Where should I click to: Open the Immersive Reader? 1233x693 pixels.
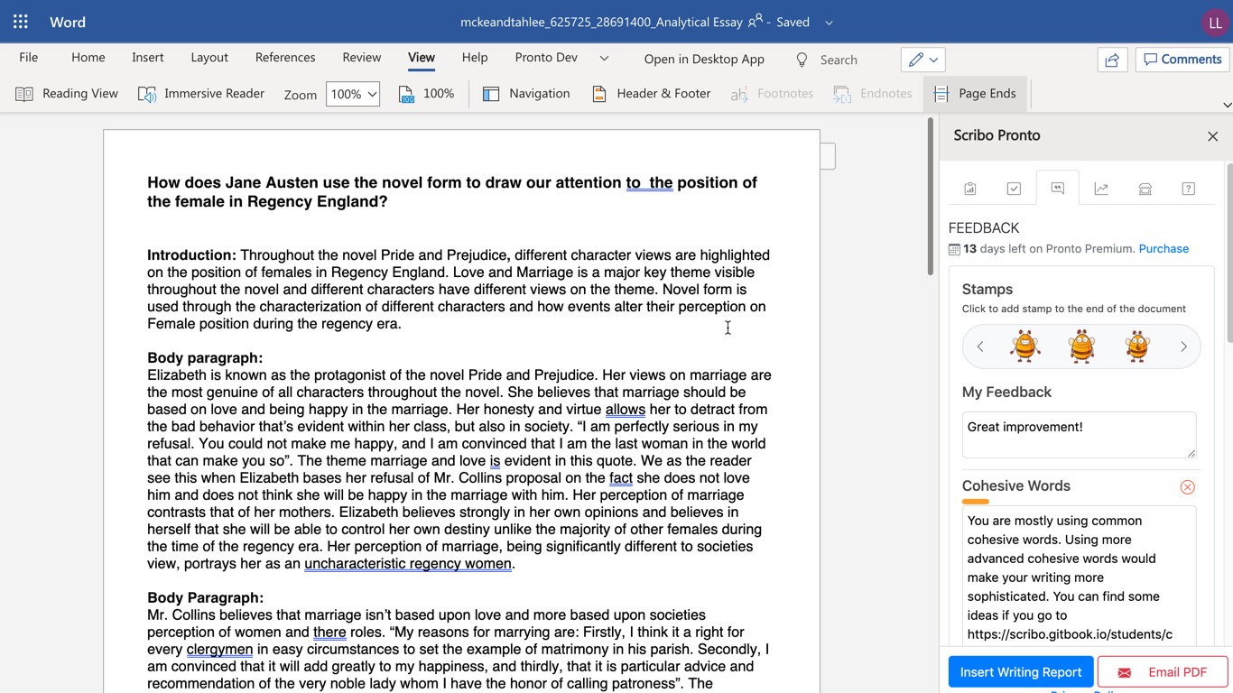[x=201, y=94]
